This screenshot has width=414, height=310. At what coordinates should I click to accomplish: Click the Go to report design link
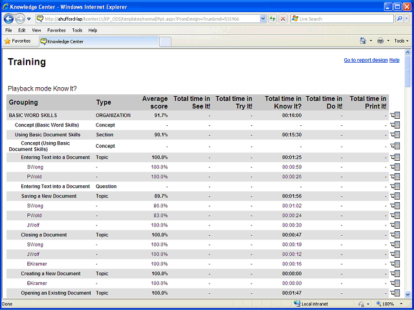[x=365, y=60]
